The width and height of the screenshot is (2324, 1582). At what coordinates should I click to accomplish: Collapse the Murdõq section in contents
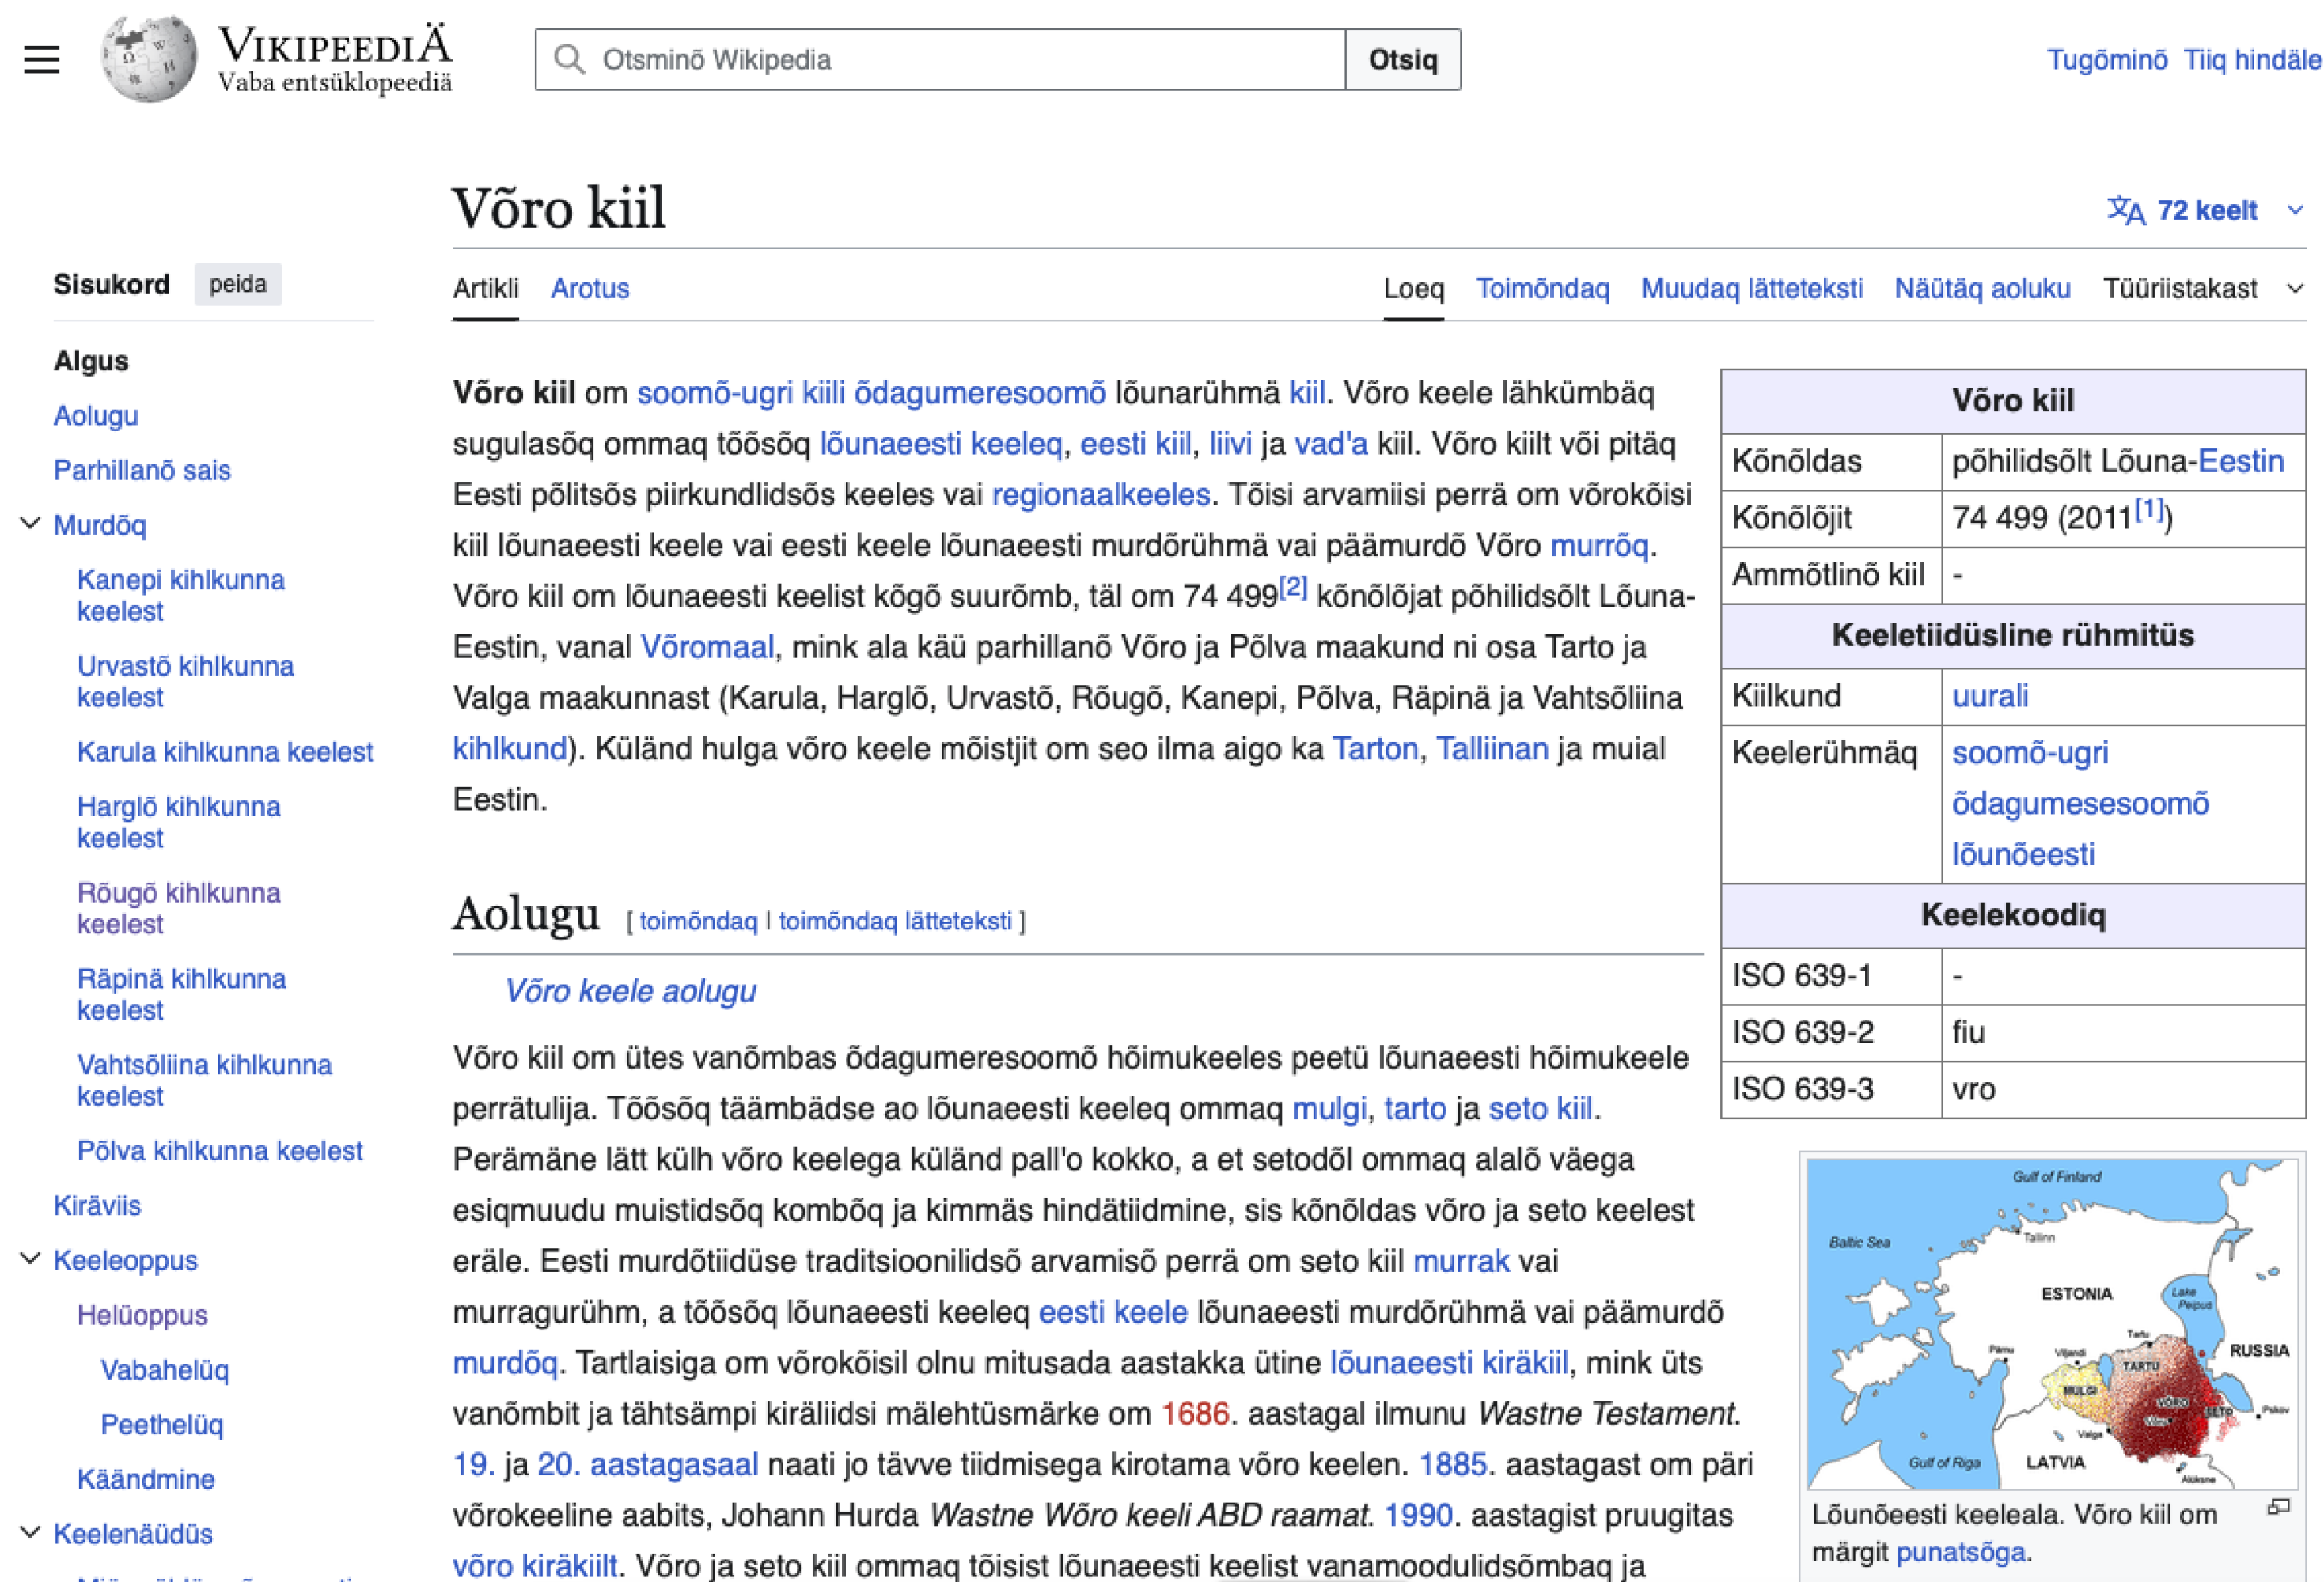click(31, 524)
